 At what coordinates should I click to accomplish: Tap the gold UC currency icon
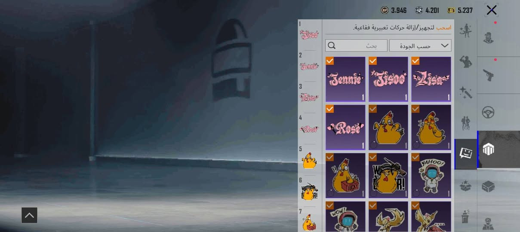(451, 10)
